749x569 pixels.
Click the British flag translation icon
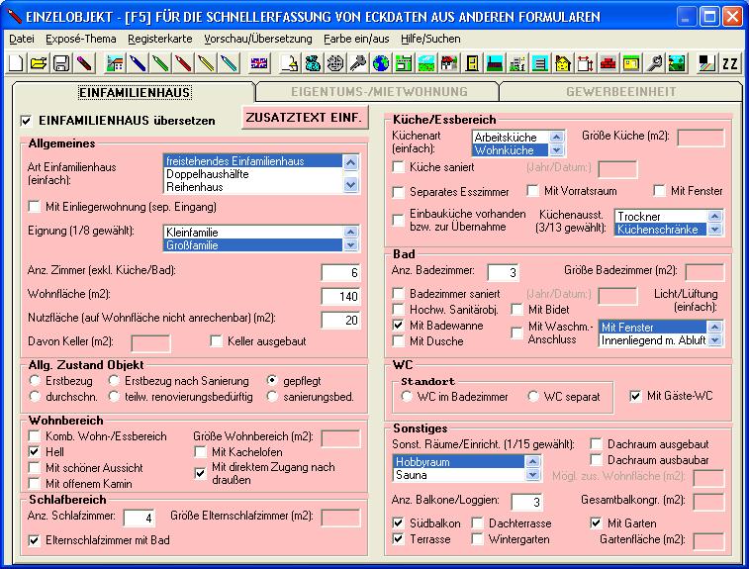pos(259,63)
